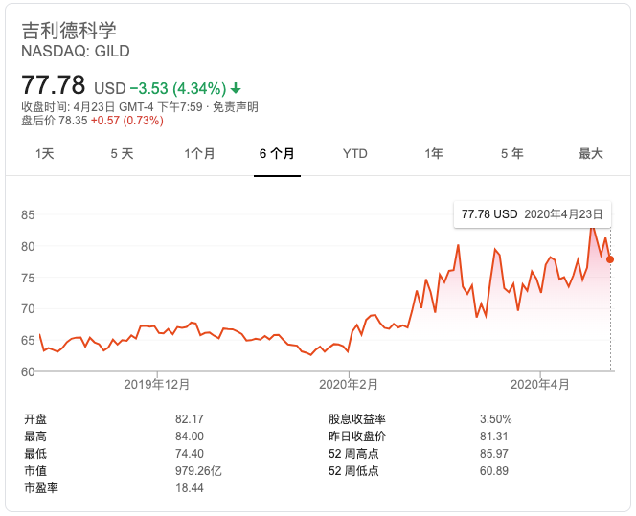Open the 免责声明 disclaimer link
Viewport: 636px width, 516px height.
[x=236, y=107]
